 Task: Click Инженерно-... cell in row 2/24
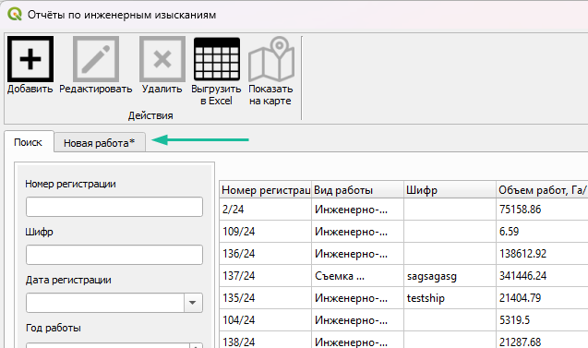pyautogui.click(x=358, y=210)
